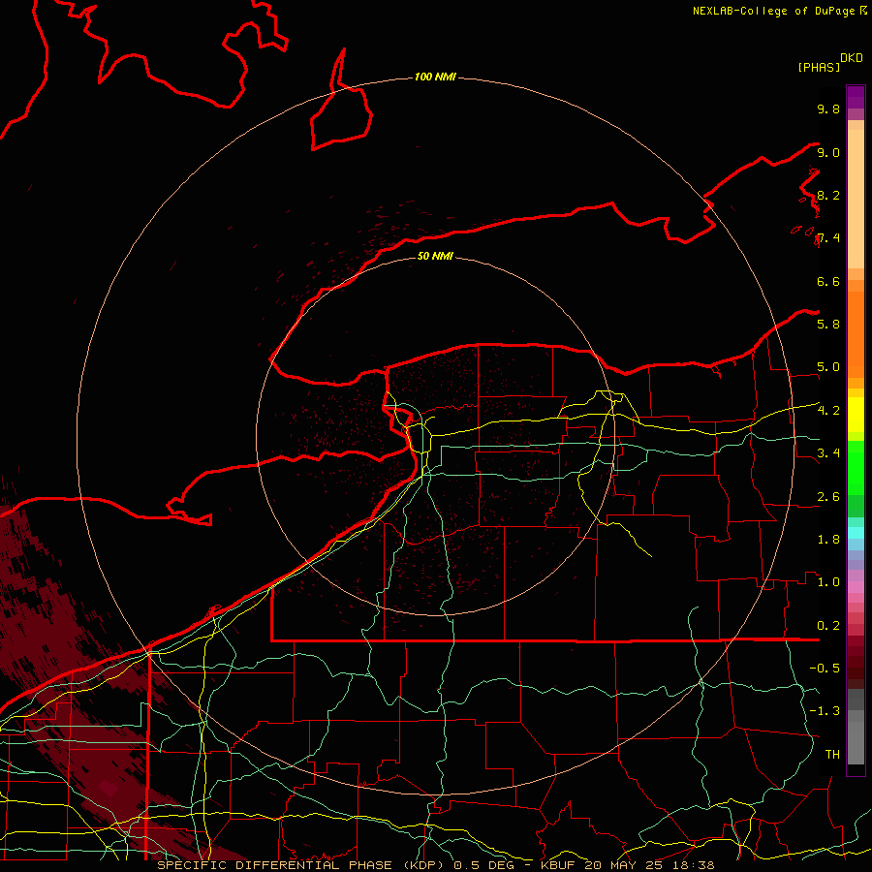Click the 8.2 value on the scale
Image resolution: width=872 pixels, height=872 pixels.
pyautogui.click(x=828, y=195)
